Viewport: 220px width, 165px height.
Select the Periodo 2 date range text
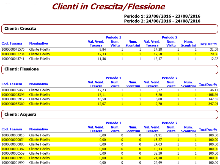tap(162, 21)
